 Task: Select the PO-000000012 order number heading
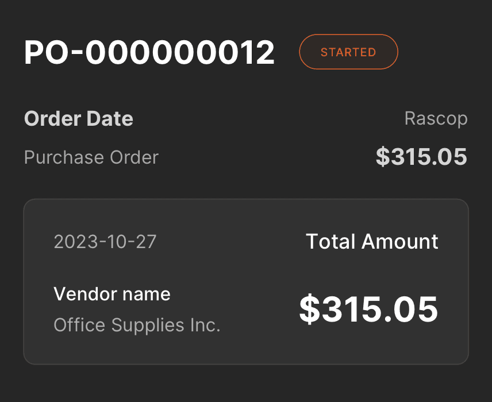[x=149, y=53]
